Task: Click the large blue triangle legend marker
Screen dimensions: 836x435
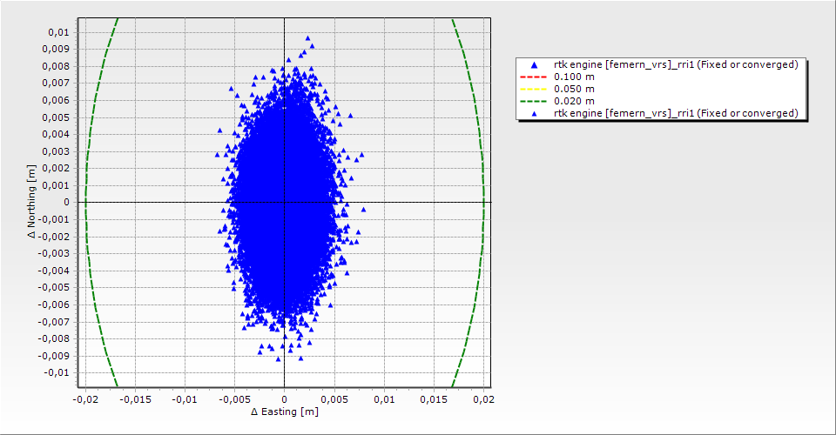Action: click(x=534, y=64)
